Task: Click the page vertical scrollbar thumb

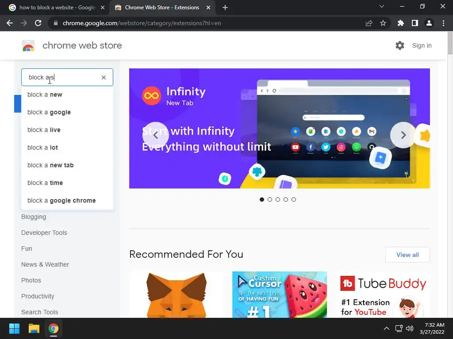Action: click(x=450, y=43)
